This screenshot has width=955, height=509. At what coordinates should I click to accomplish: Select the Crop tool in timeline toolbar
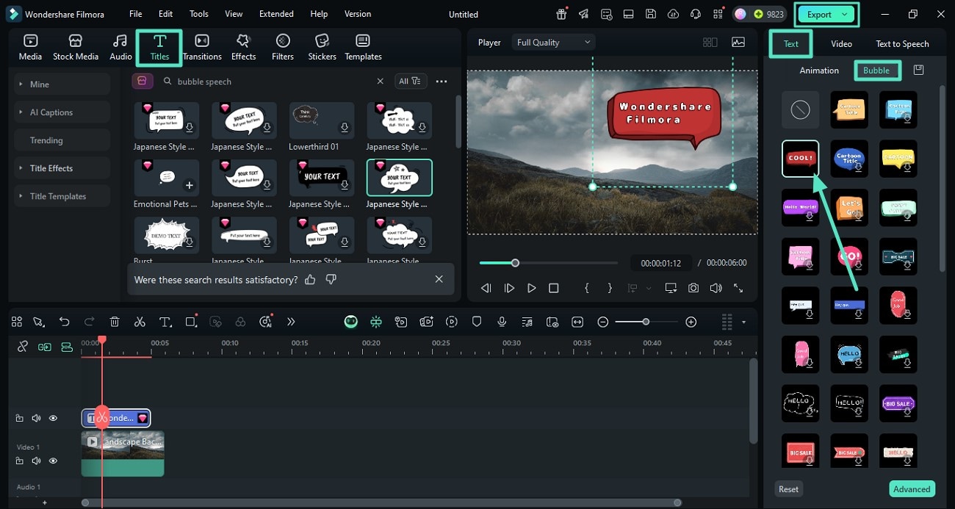tap(191, 322)
